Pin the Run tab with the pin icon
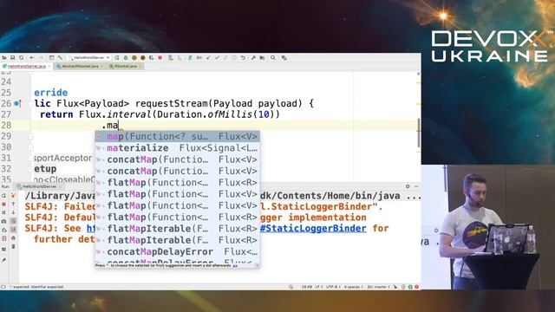Viewport: 555px width, 312px height. (3, 260)
